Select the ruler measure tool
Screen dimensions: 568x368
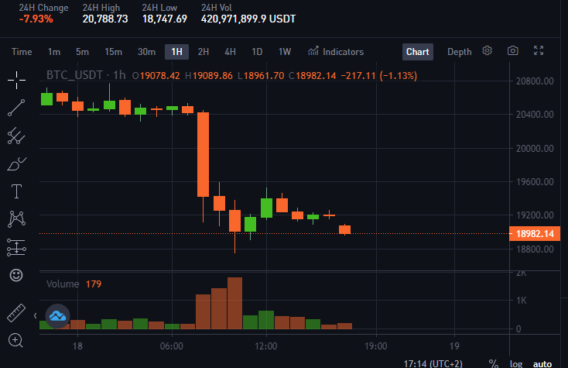pos(16,313)
